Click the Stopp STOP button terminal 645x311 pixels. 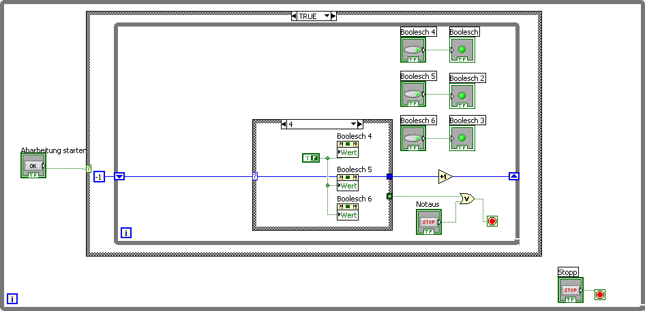(x=571, y=290)
